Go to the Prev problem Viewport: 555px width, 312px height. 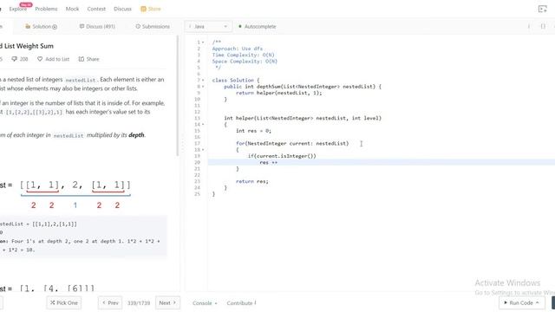[x=110, y=302]
